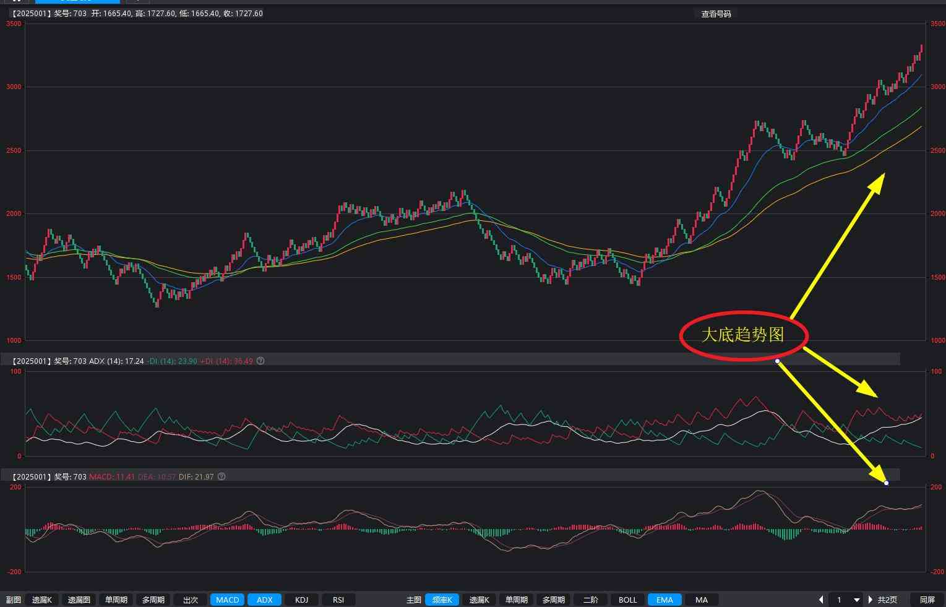
Task: Open help icon beside the MACD DIF readout
Action: [221, 476]
